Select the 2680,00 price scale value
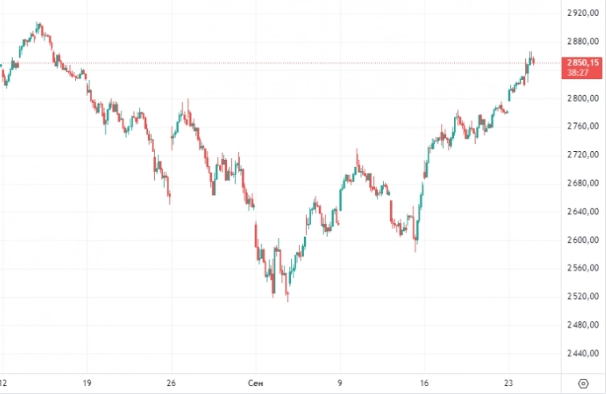 click(583, 183)
